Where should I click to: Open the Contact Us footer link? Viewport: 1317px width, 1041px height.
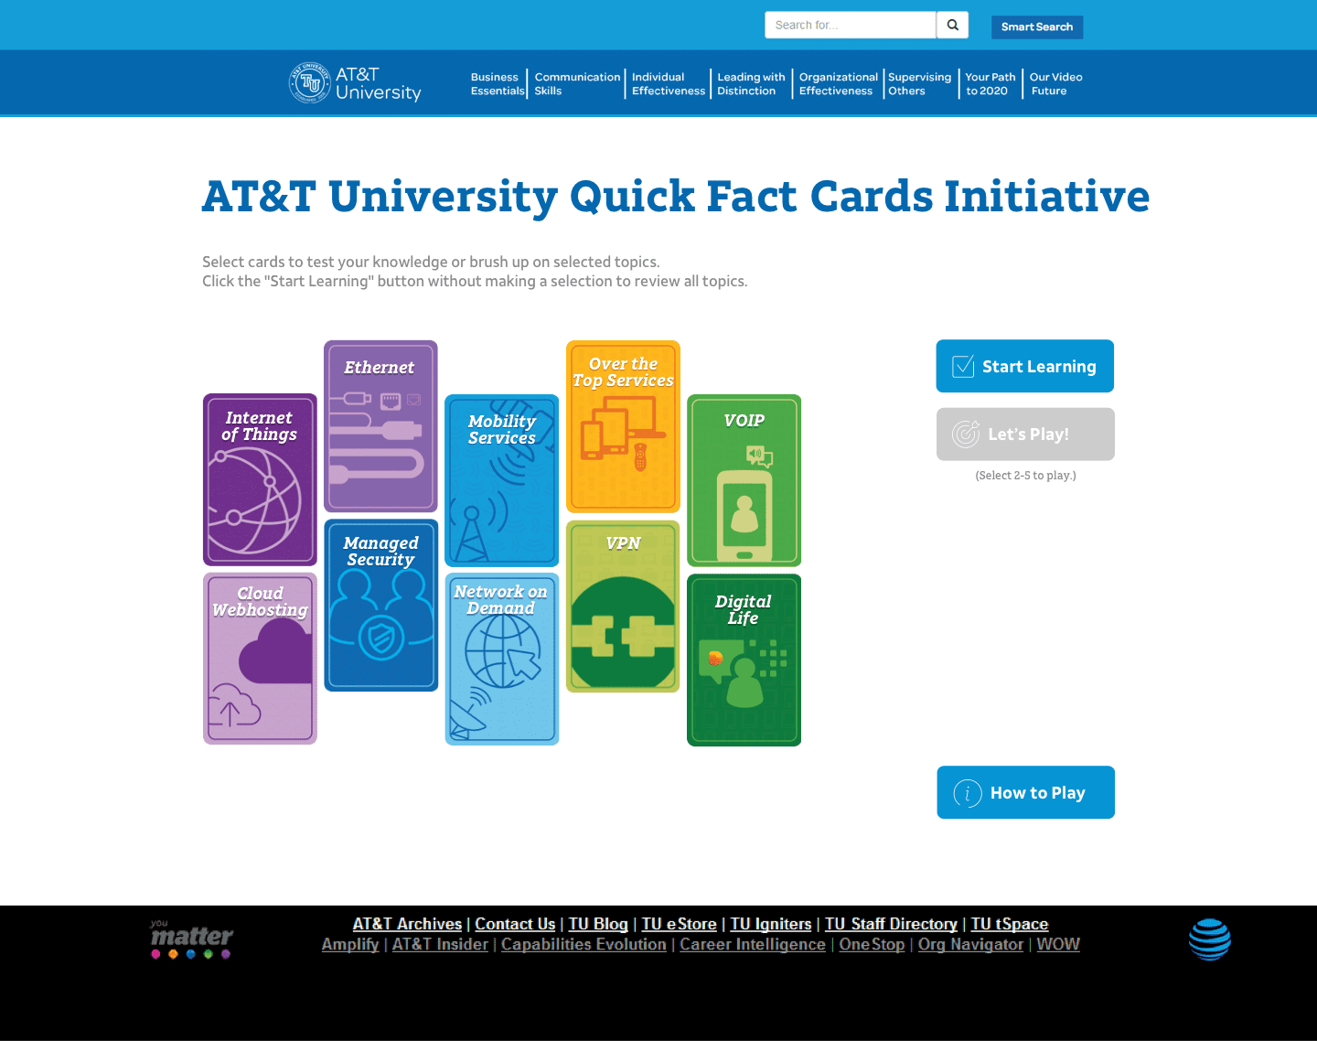[x=515, y=924]
